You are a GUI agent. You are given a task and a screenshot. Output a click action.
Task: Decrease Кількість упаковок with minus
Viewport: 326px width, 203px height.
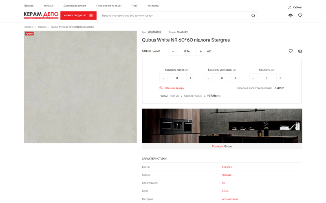click(208, 78)
